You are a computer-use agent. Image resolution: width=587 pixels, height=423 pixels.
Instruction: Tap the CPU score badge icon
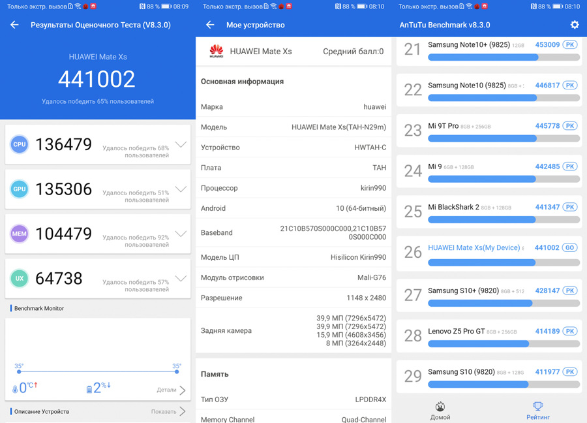(20, 144)
